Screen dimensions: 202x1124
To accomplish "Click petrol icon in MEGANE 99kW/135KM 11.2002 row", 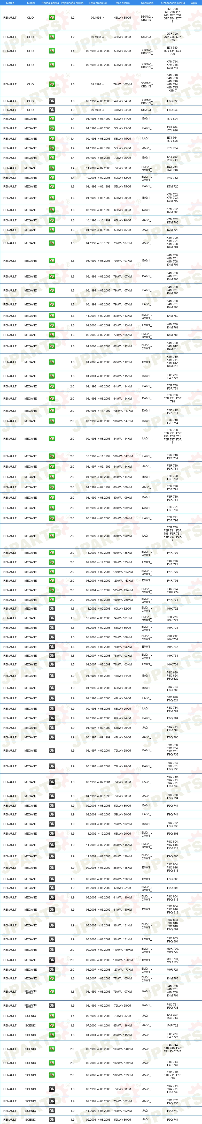I will tap(52, 553).
